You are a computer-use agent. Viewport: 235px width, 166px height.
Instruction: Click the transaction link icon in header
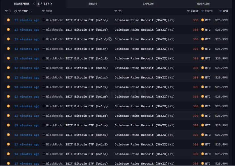[x=10, y=11]
